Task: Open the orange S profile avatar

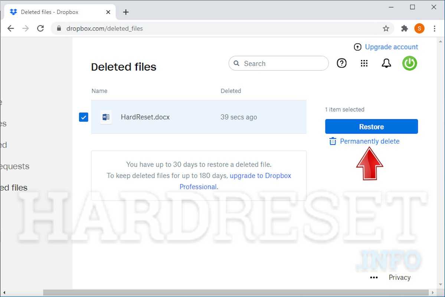Action: tap(419, 28)
